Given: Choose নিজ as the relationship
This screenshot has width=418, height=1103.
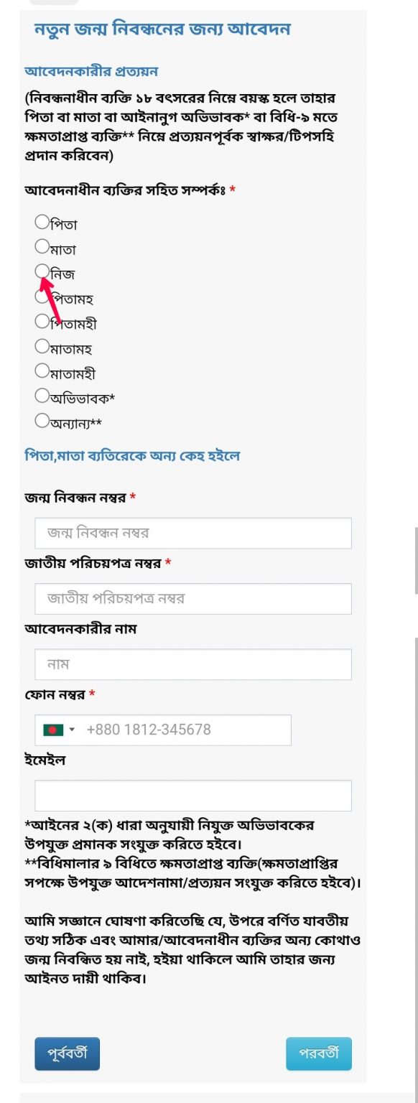Looking at the screenshot, I should click(x=42, y=271).
